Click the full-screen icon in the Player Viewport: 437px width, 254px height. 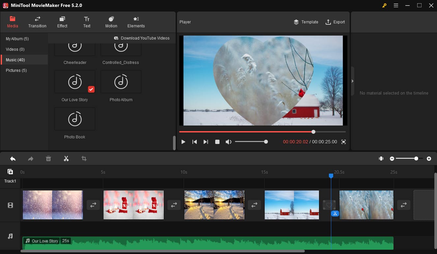pyautogui.click(x=343, y=142)
